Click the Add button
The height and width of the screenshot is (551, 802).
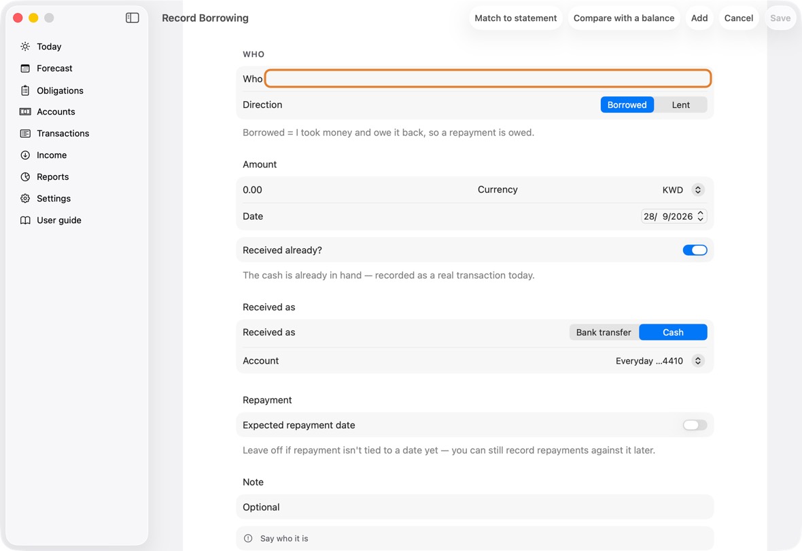coord(699,18)
